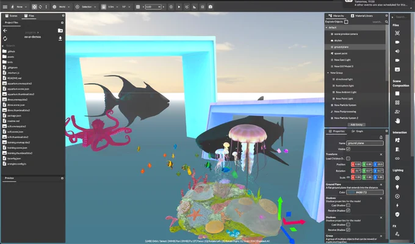Switch to the Scenes tab

tap(11, 16)
